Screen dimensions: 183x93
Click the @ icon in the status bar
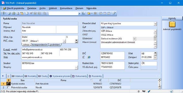click(139, 91)
